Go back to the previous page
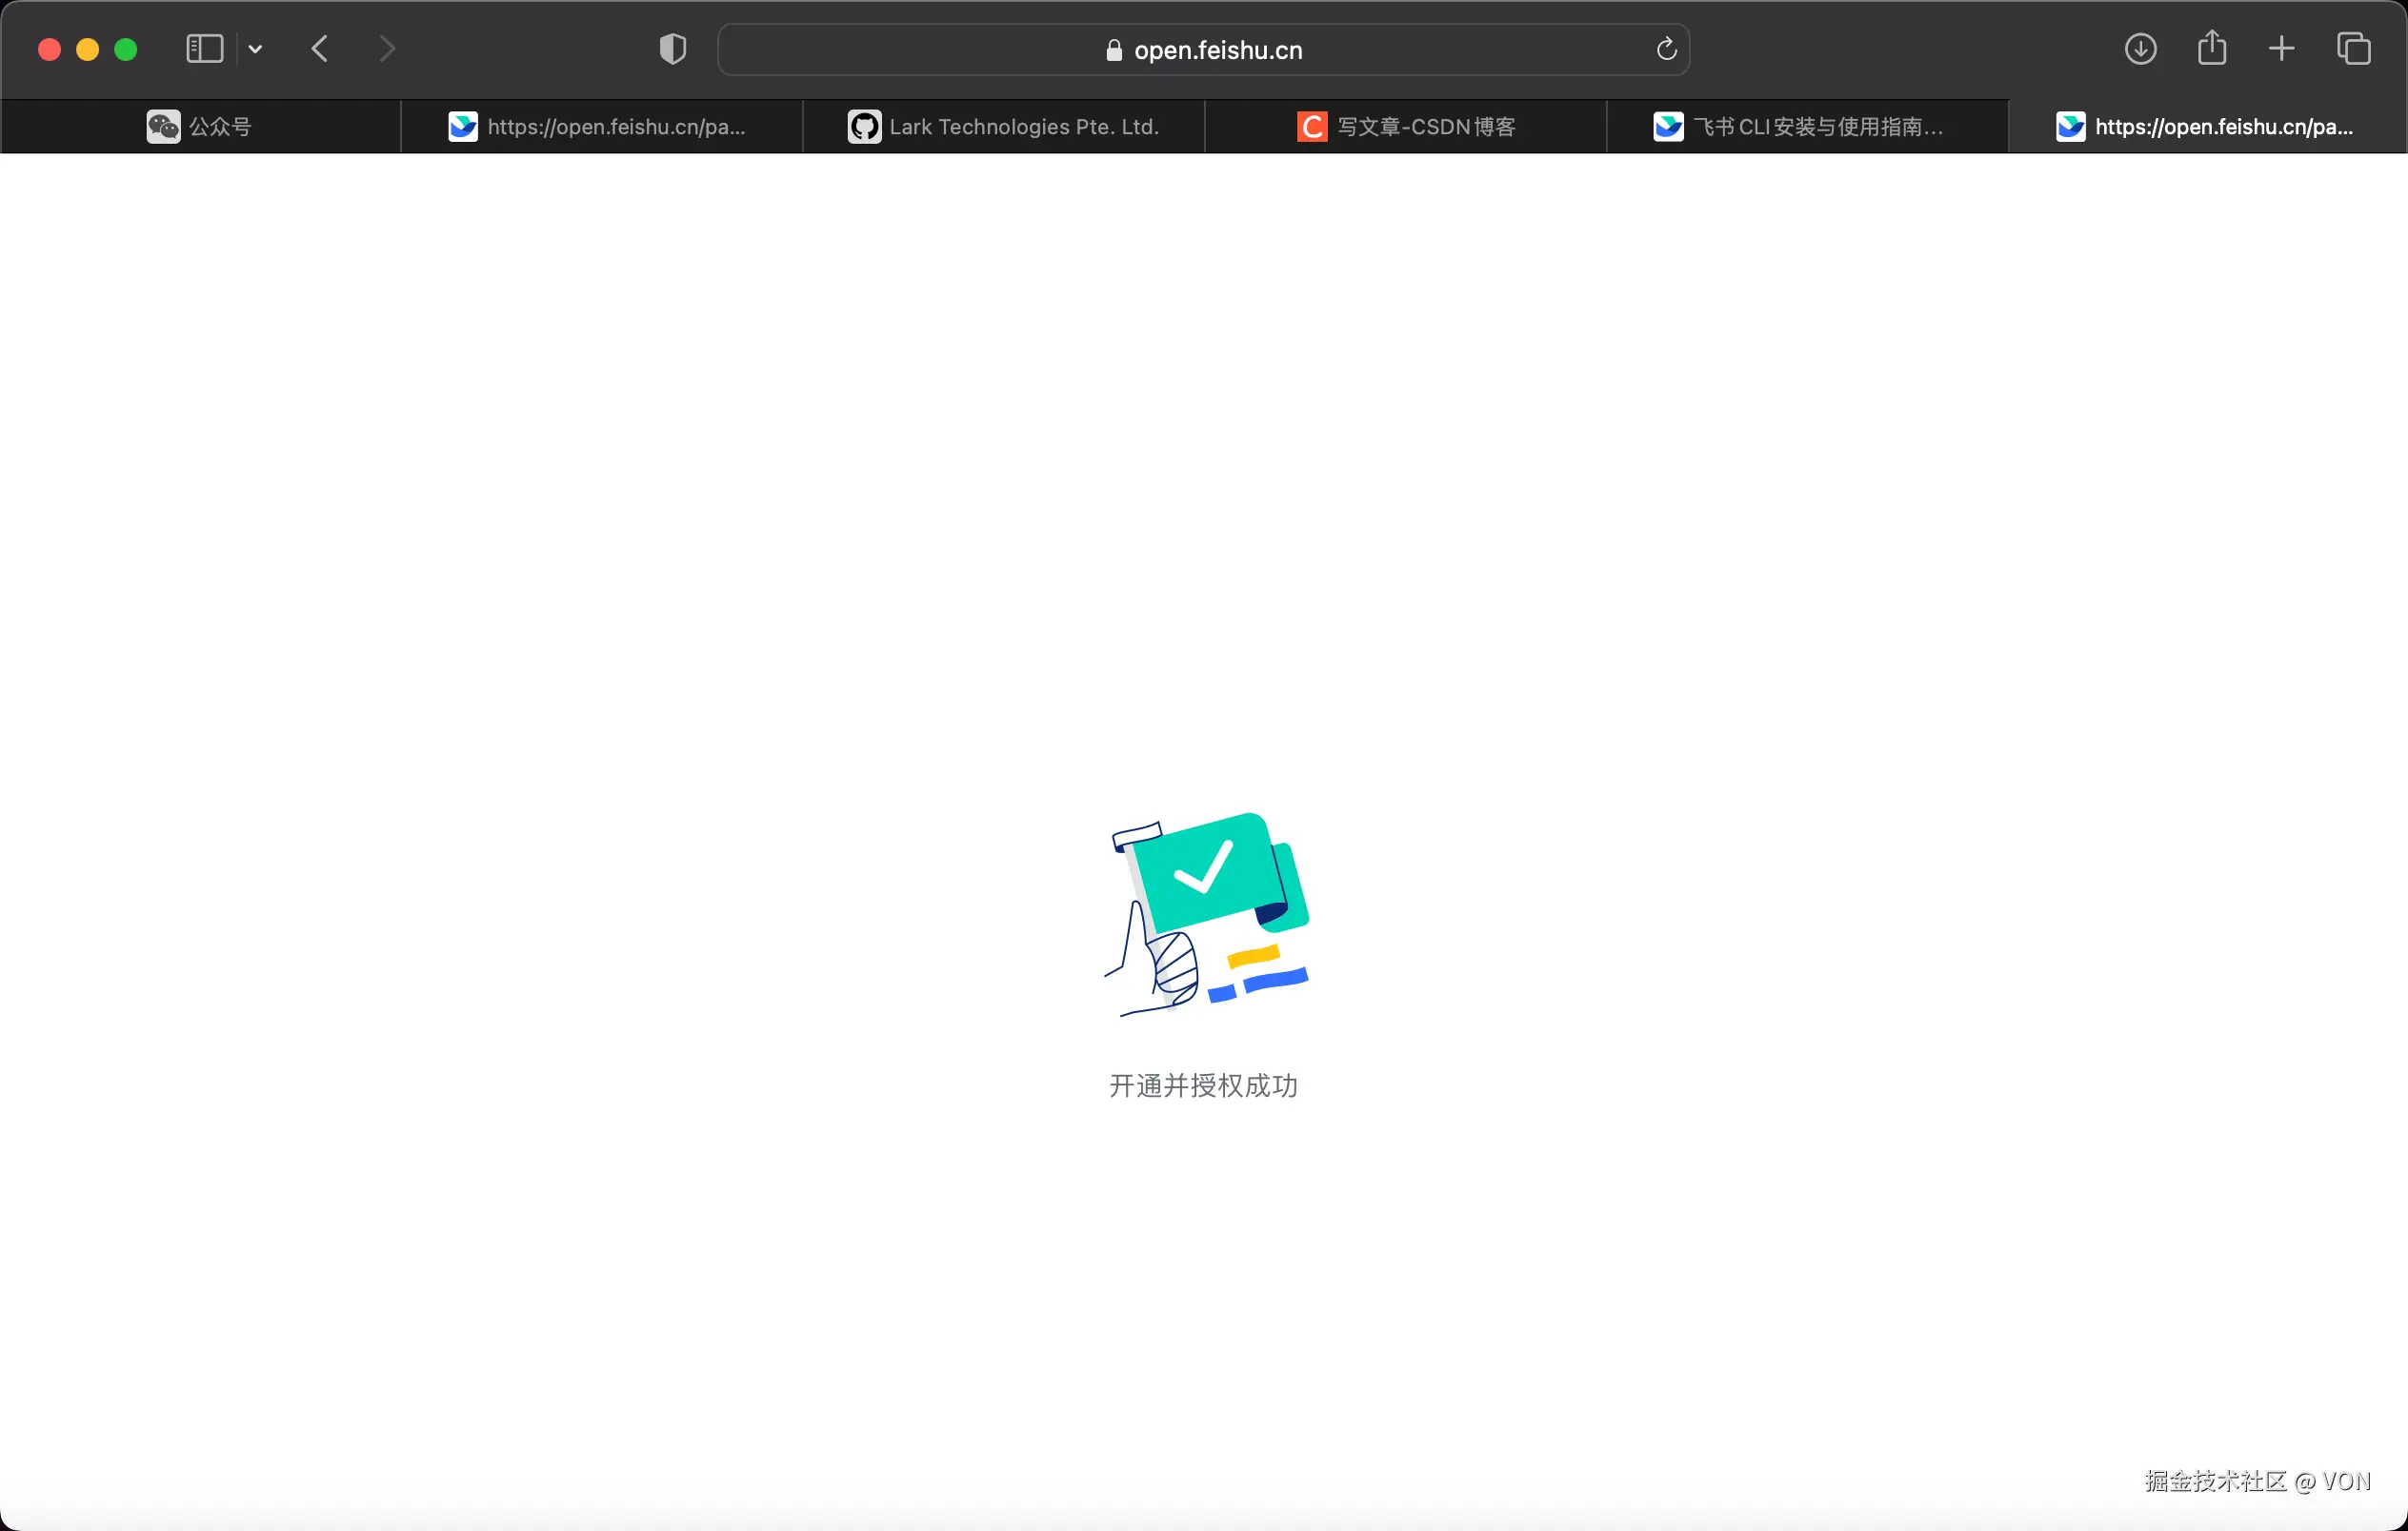 tap(320, 49)
